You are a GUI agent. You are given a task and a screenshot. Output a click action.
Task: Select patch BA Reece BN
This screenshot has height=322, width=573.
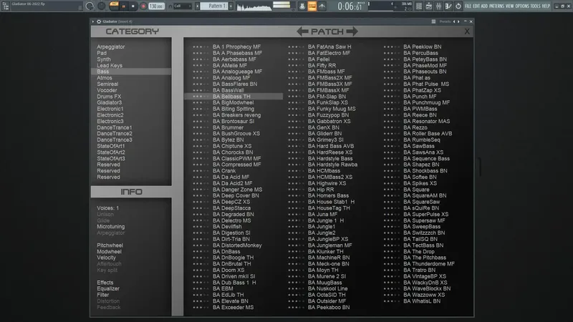pyautogui.click(x=420, y=115)
